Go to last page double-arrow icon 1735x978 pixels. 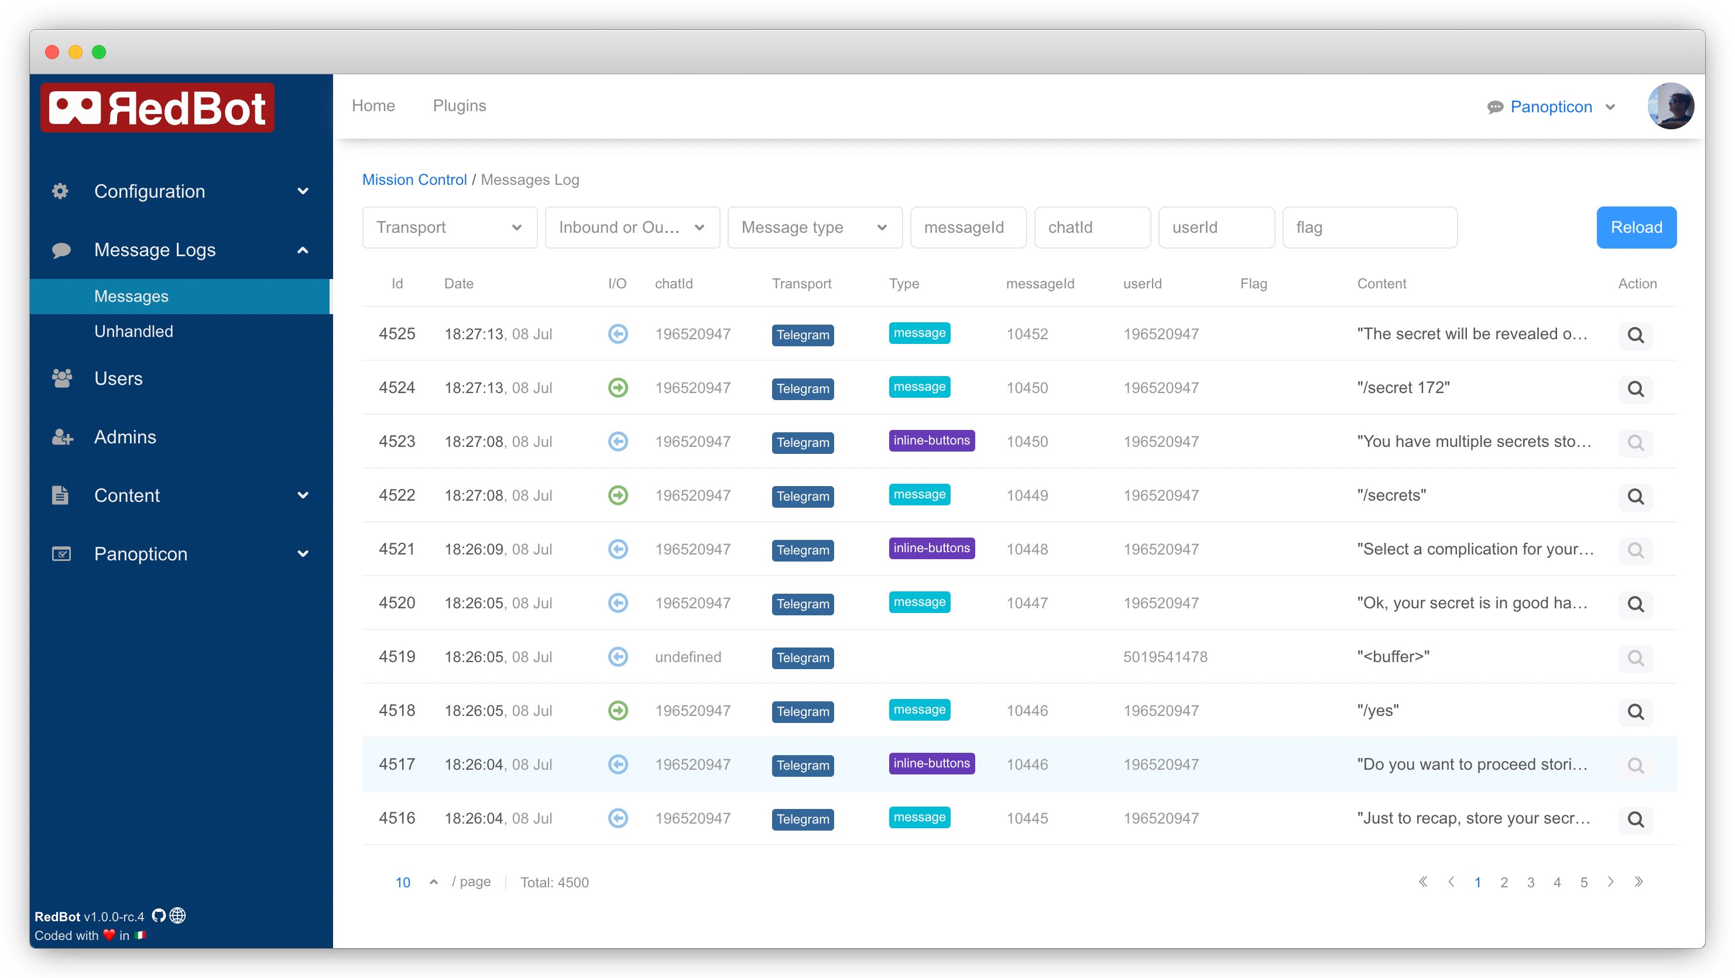(x=1638, y=881)
